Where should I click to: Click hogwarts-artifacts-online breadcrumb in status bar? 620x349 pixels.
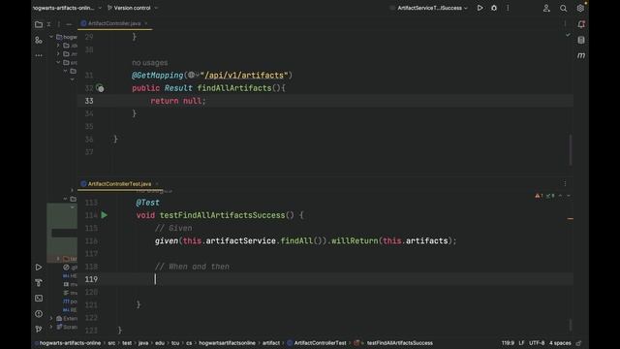click(x=70, y=343)
